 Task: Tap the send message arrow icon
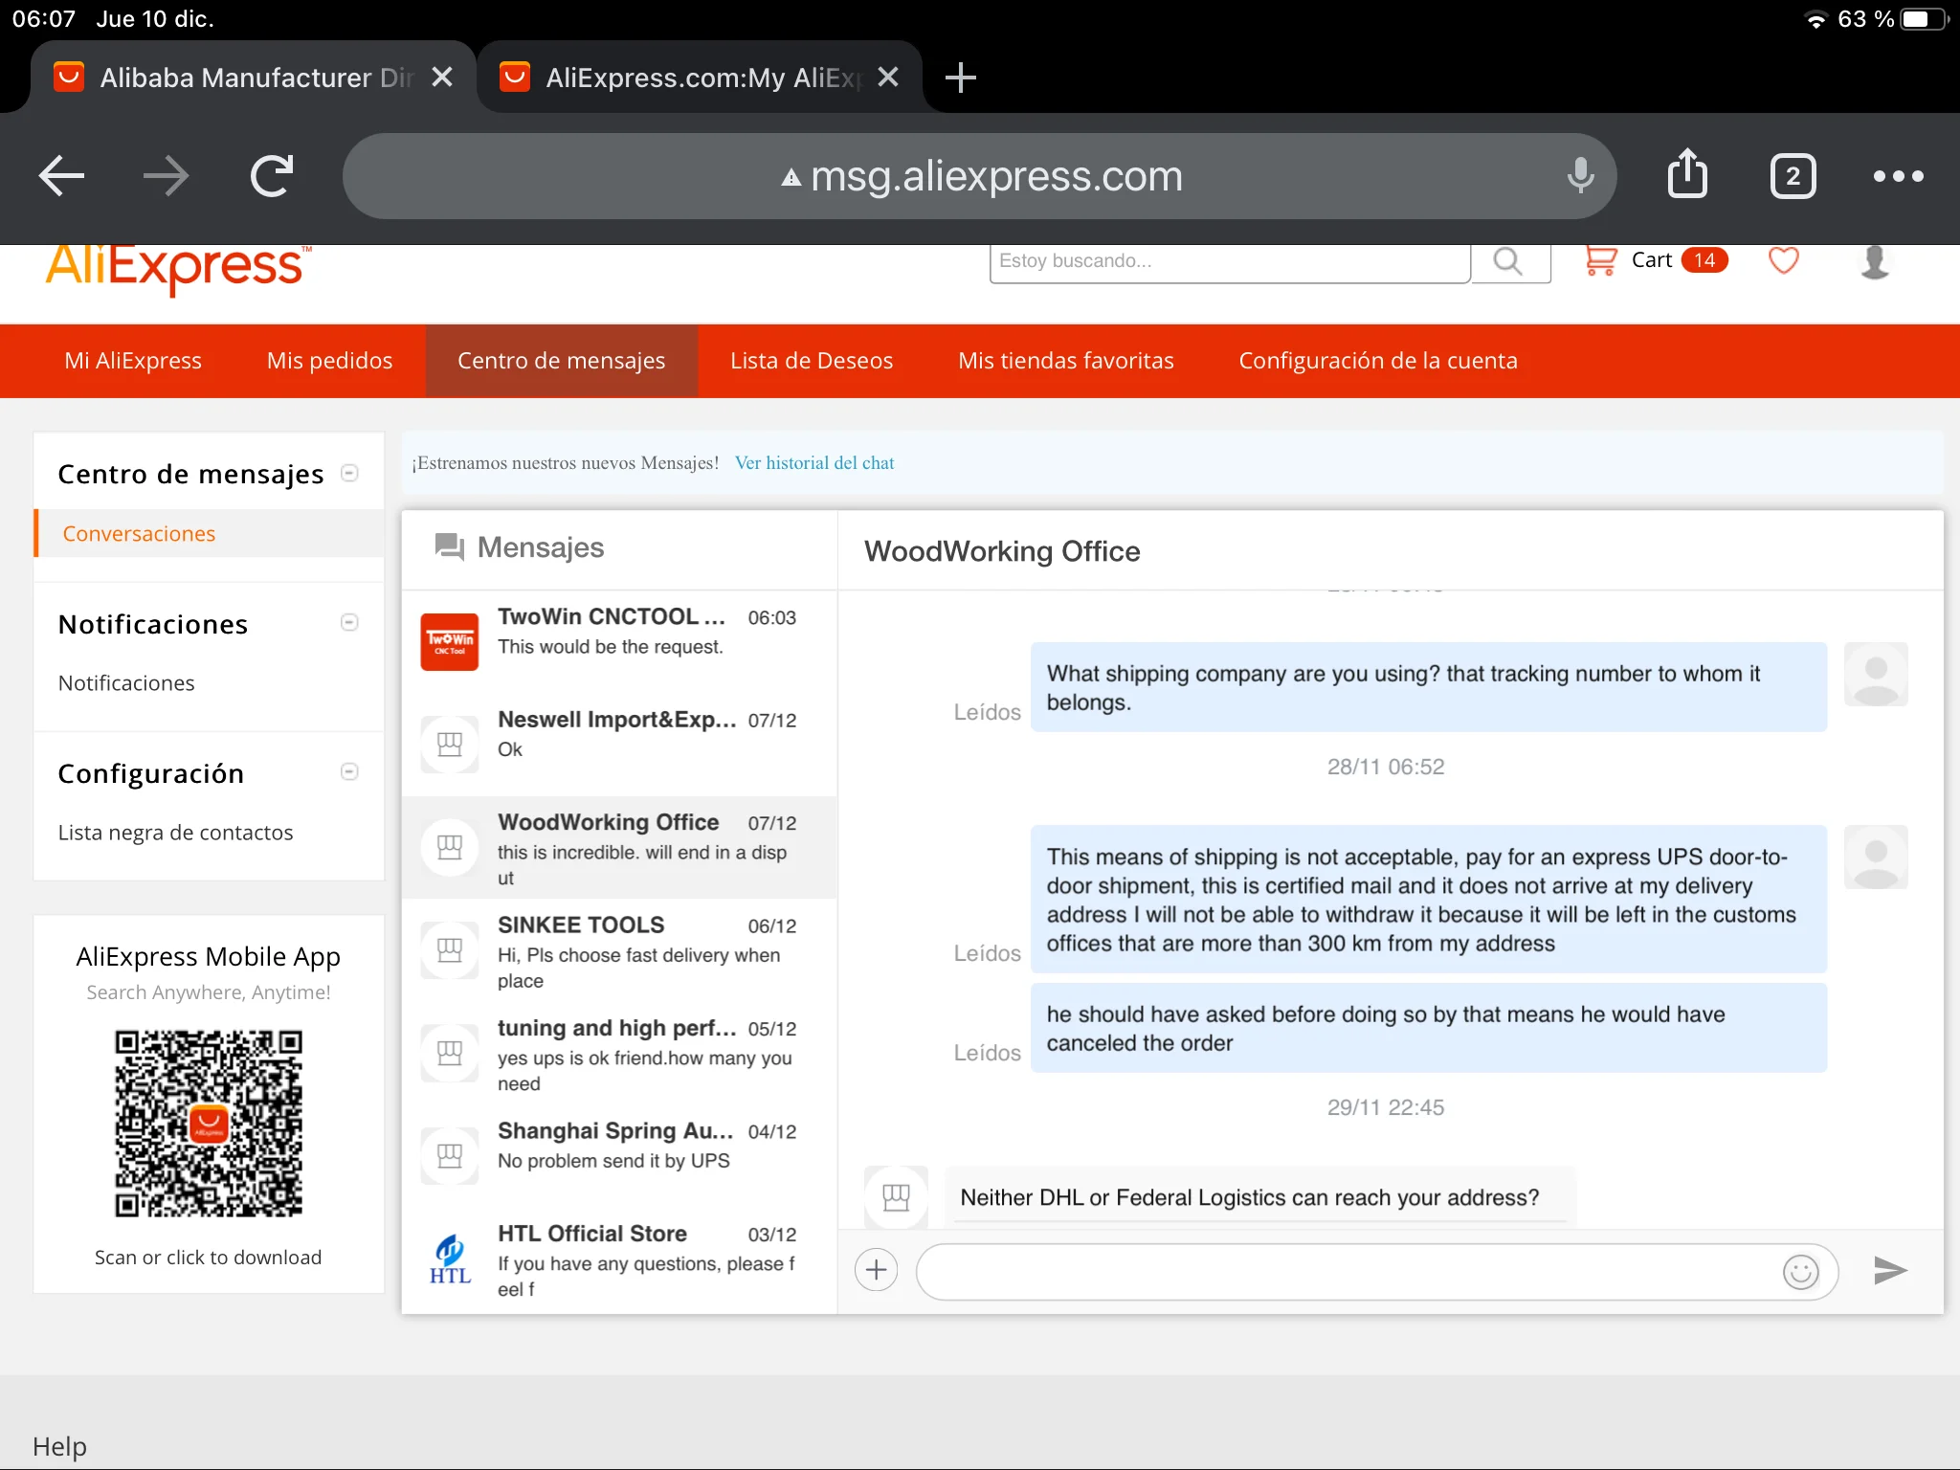(x=1889, y=1270)
